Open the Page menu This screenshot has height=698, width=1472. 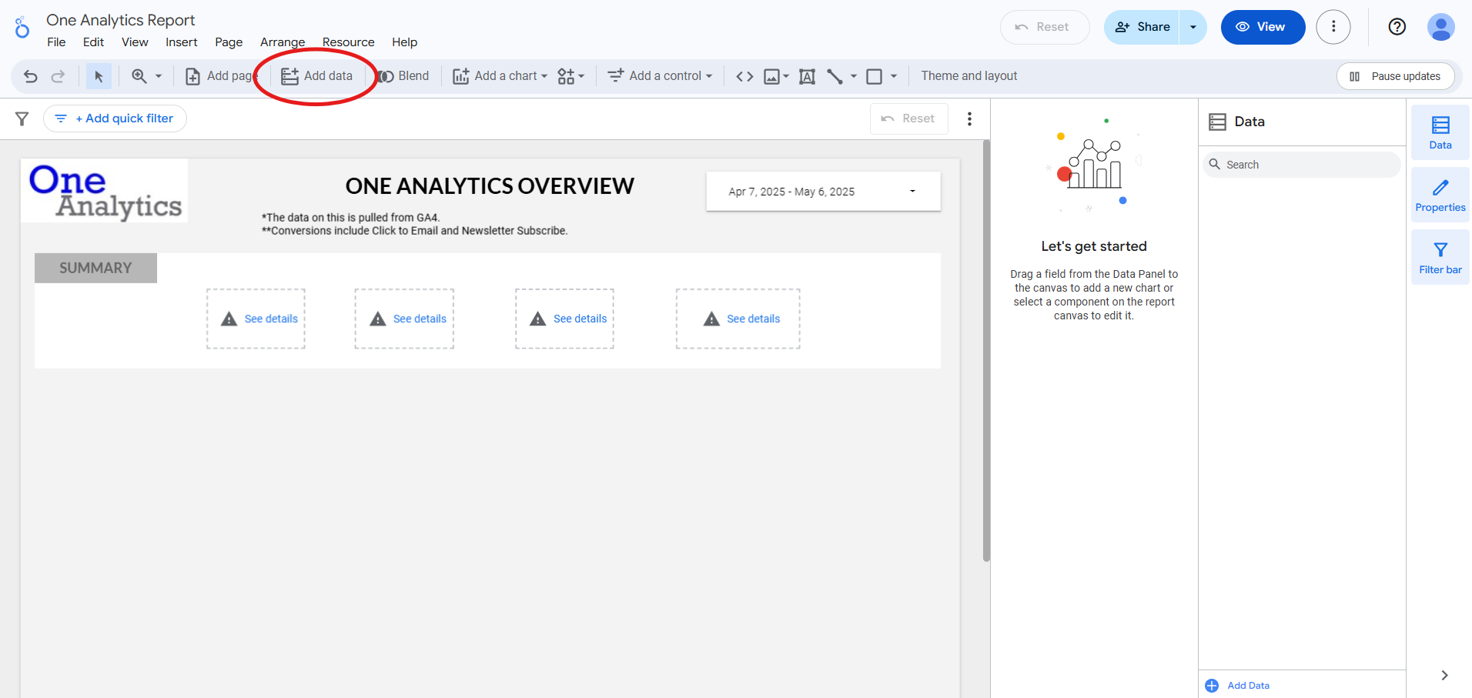pyautogui.click(x=229, y=42)
